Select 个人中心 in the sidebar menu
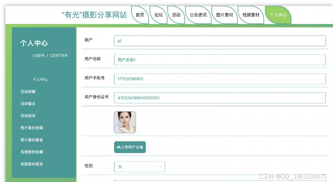The height and width of the screenshot is (182, 333). pyautogui.click(x=40, y=79)
